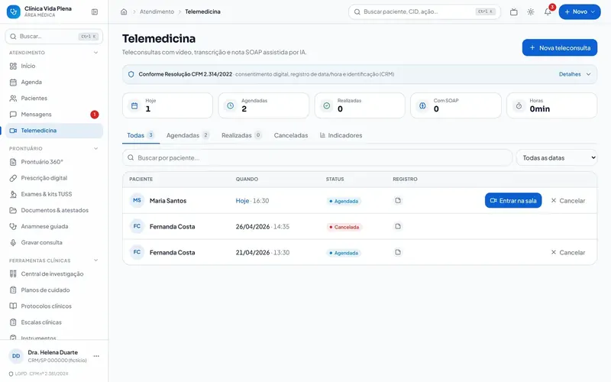Viewport: 611px width, 382px height.
Task: Click the Hoje stat card
Action: [x=167, y=105]
